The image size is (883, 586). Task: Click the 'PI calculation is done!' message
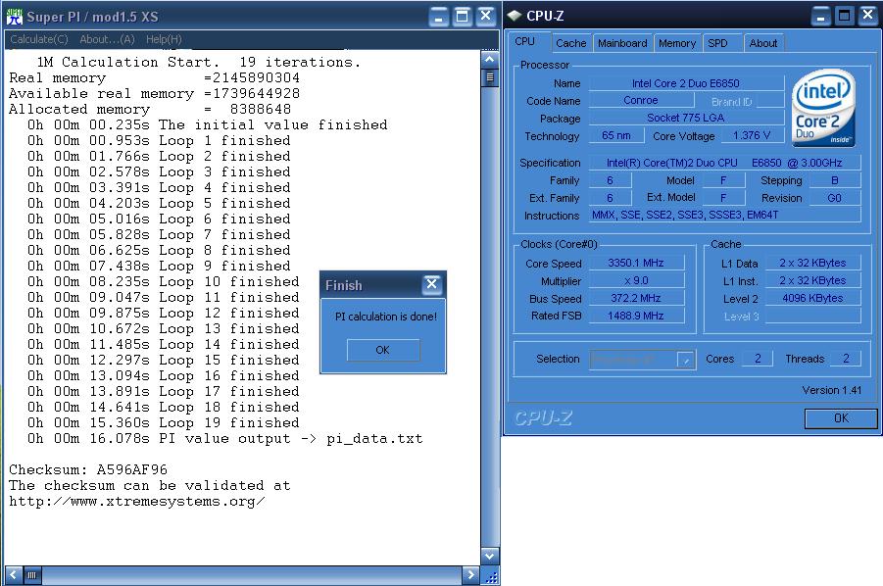(x=386, y=317)
